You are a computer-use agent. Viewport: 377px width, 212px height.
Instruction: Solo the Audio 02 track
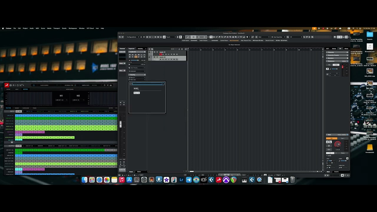[157, 57]
